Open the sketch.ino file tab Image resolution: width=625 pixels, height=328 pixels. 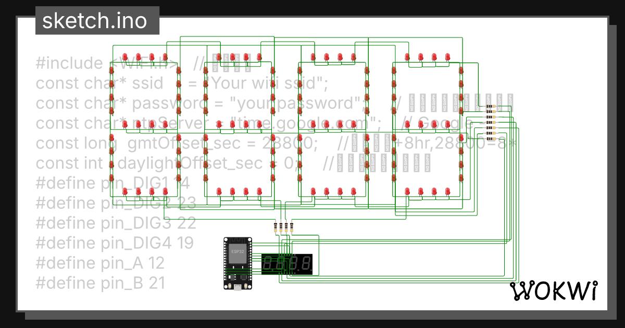97,21
